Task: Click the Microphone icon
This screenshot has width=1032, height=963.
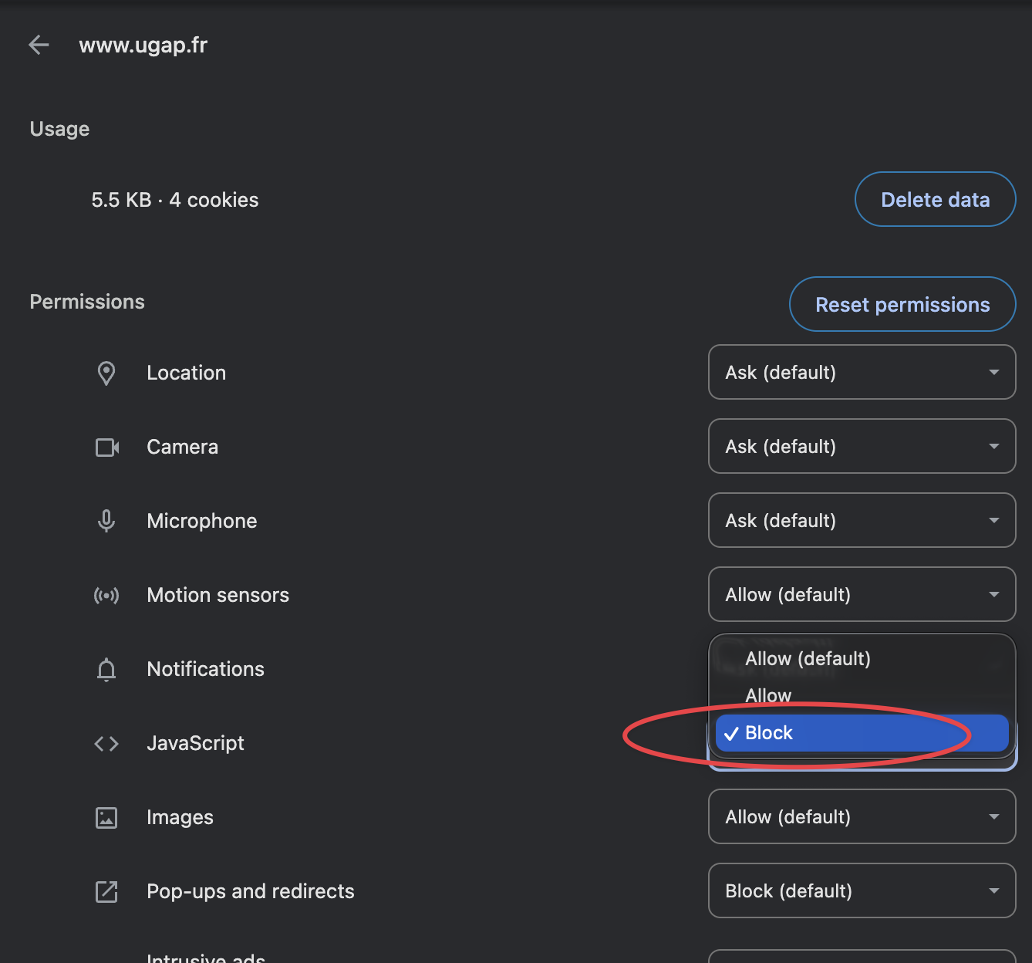Action: point(106,521)
